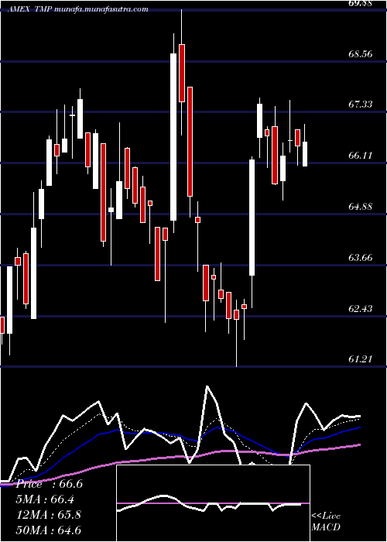The height and width of the screenshot is (542, 387).
Task: Click the 67.33 price axis label
Action: (361, 104)
